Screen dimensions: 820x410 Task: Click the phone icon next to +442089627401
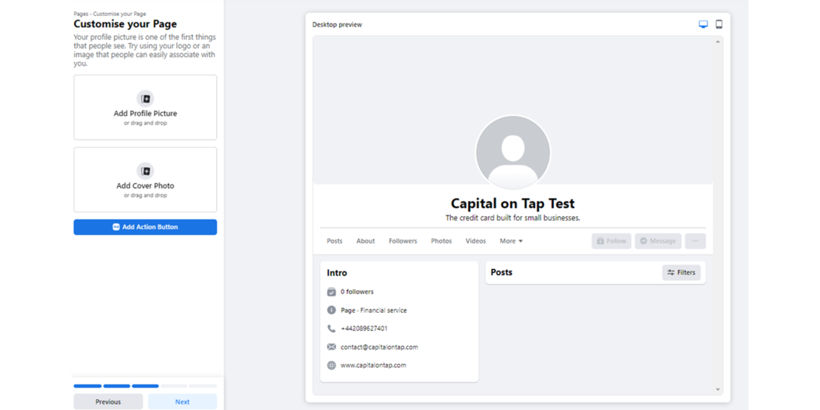(x=331, y=328)
